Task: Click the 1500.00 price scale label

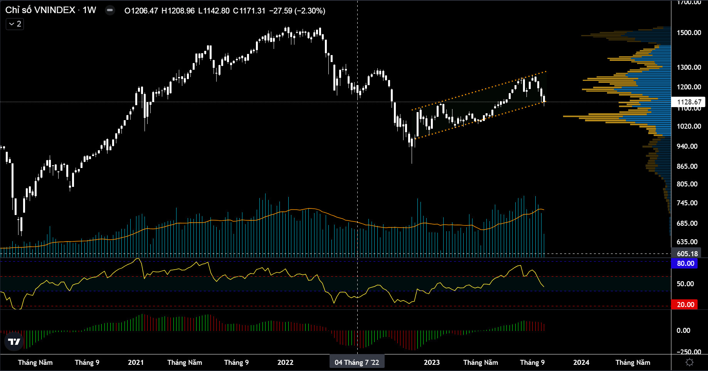Action: coord(689,33)
